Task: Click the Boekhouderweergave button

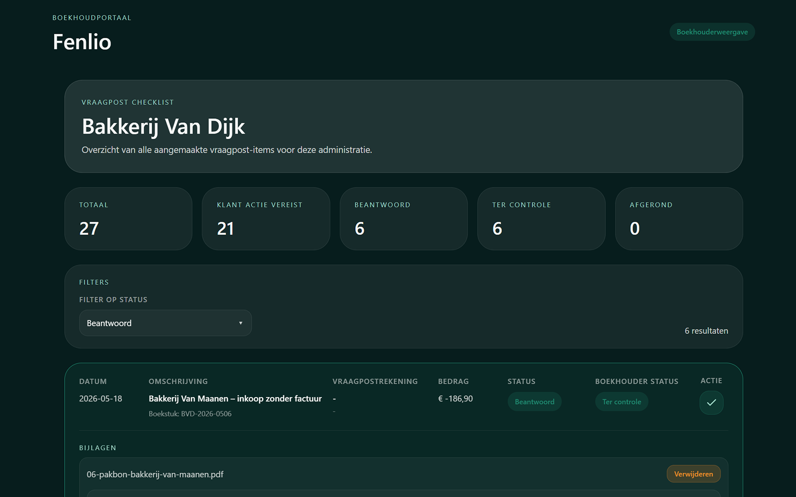Action: (x=712, y=32)
